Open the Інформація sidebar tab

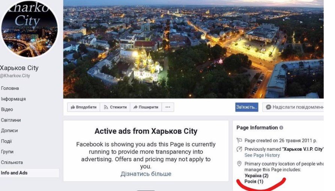coord(13,99)
